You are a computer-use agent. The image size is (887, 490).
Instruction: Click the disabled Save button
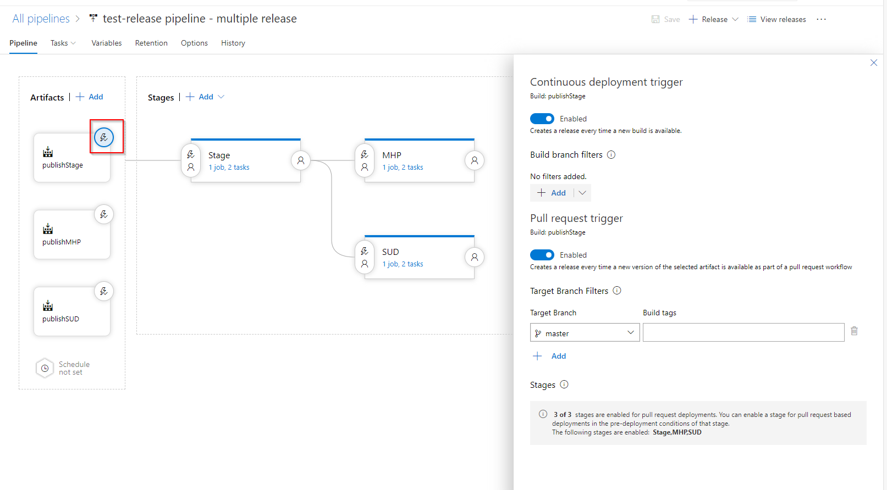click(x=665, y=19)
